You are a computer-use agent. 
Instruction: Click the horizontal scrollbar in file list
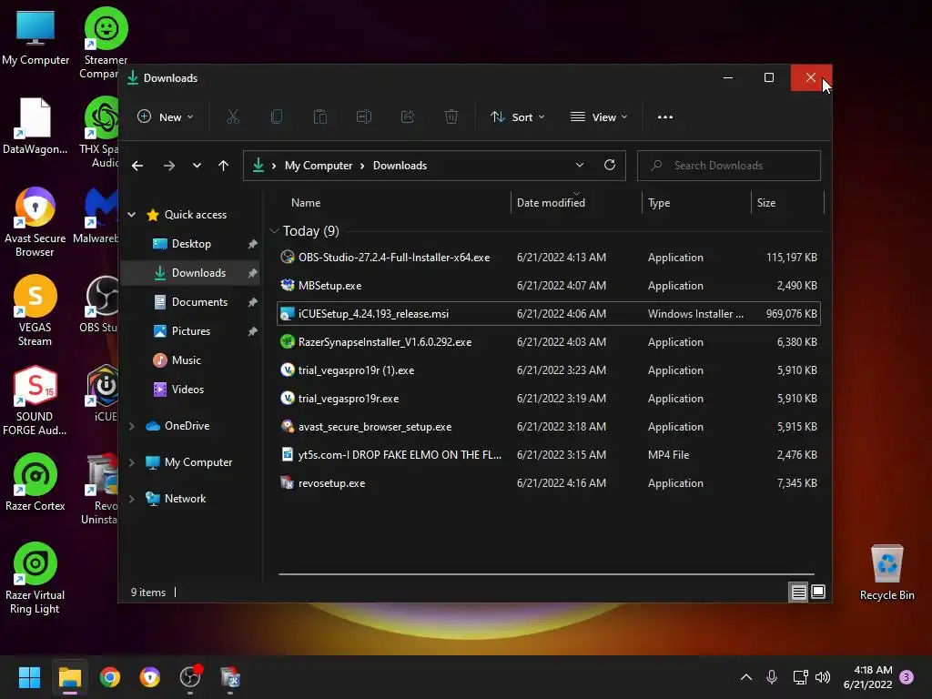(x=546, y=574)
